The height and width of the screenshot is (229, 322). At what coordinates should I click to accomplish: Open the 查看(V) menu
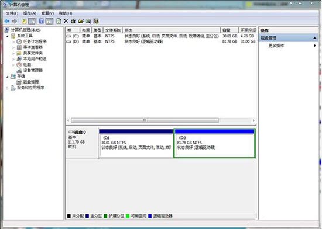tap(47, 13)
